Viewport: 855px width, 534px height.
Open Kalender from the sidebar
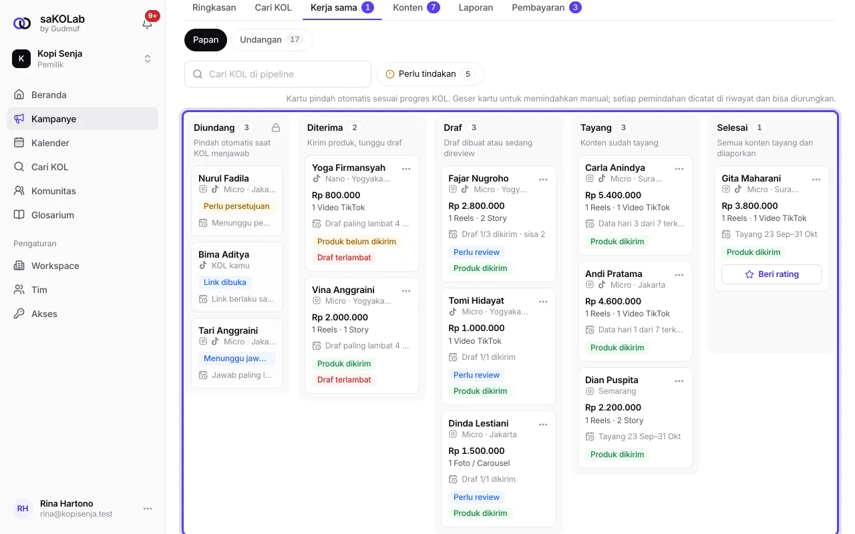(x=83, y=143)
